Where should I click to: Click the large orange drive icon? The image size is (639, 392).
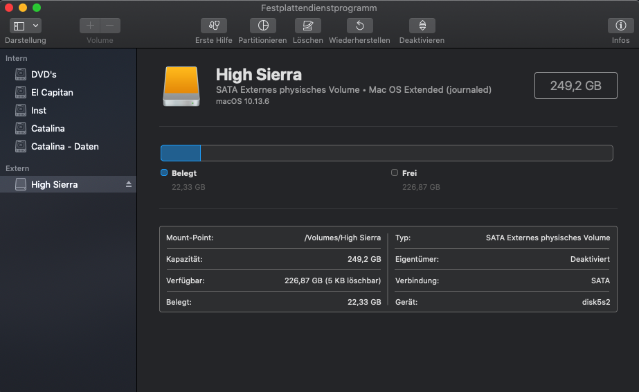(x=181, y=86)
